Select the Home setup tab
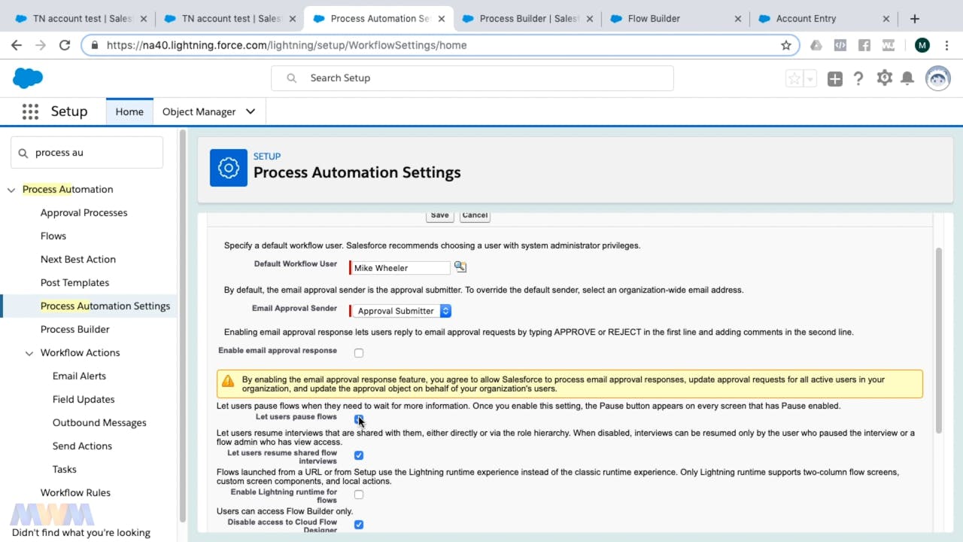 pyautogui.click(x=129, y=111)
